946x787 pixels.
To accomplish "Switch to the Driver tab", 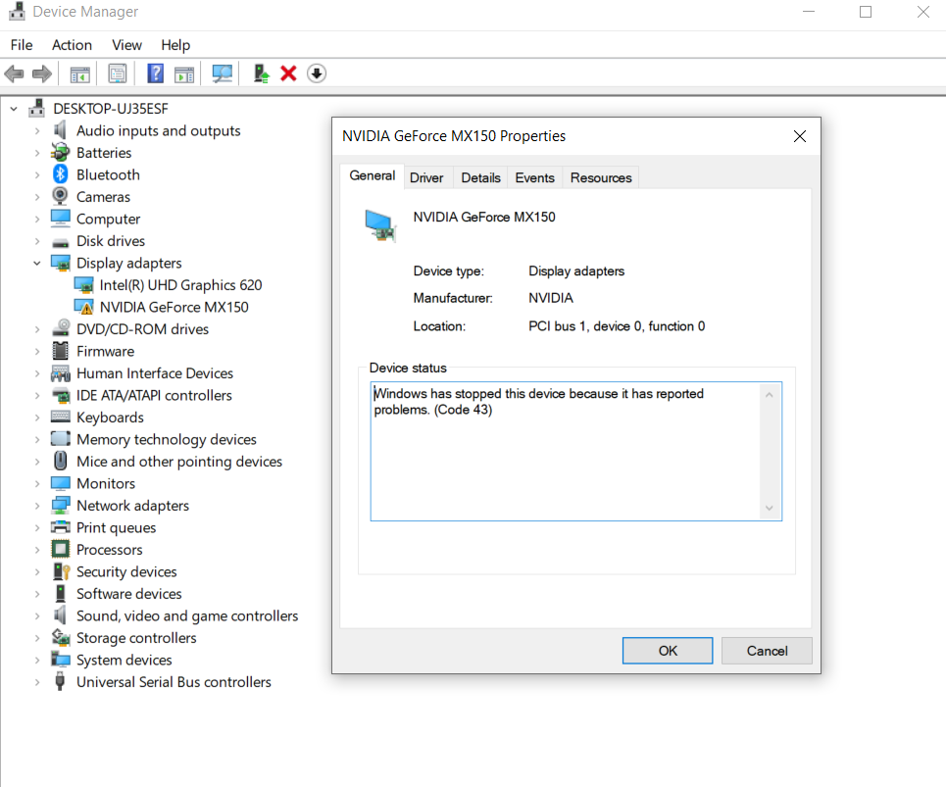I will [426, 178].
